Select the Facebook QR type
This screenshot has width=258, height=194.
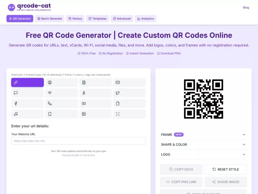click(27, 103)
